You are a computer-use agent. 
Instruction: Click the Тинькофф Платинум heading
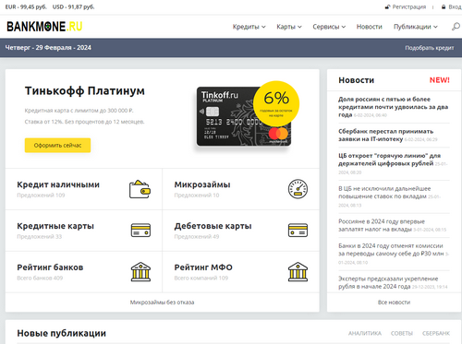85,91
